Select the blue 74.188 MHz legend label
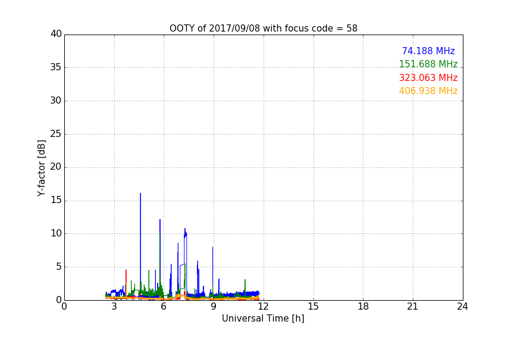This screenshot has width=514, height=343. [428, 51]
